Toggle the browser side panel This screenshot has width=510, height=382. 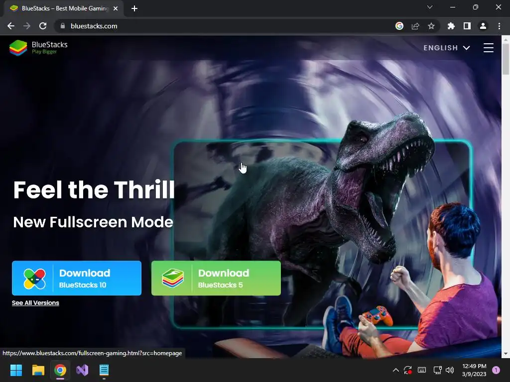coord(467,26)
